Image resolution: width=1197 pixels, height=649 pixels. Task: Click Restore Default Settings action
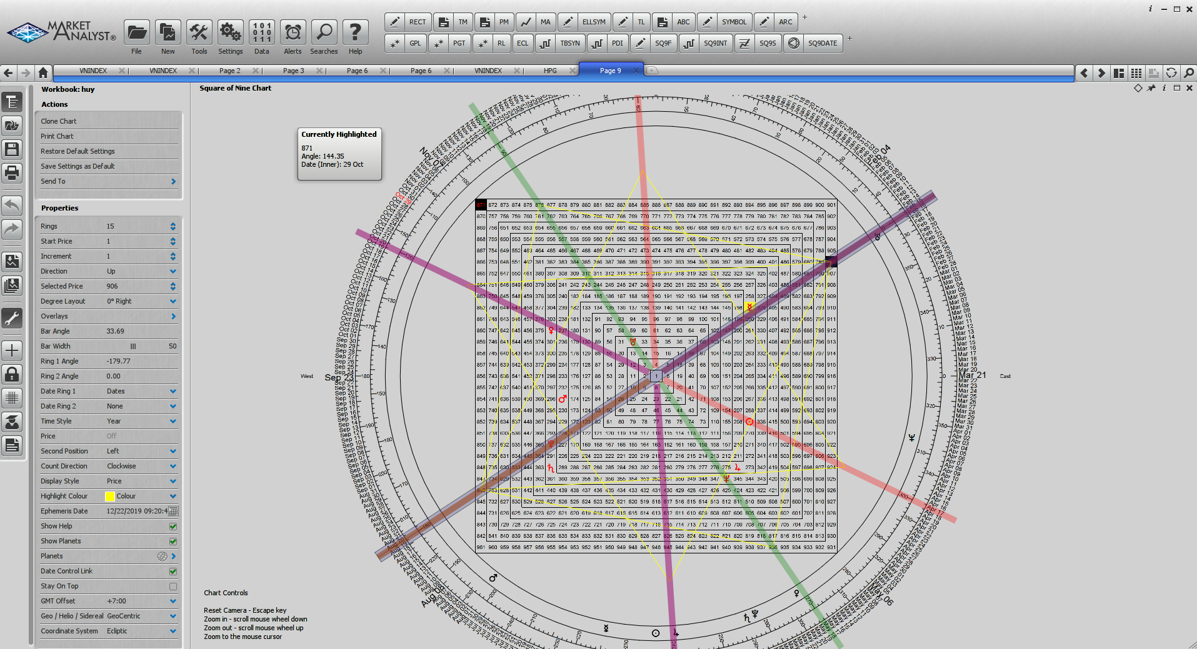click(78, 151)
